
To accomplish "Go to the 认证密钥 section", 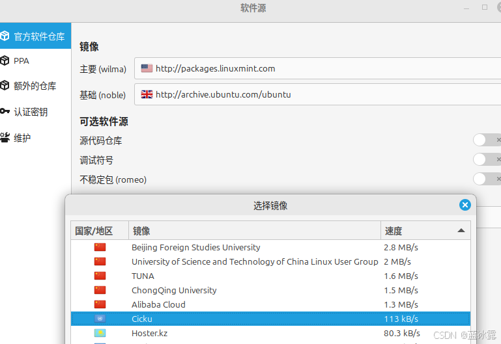I will [35, 112].
